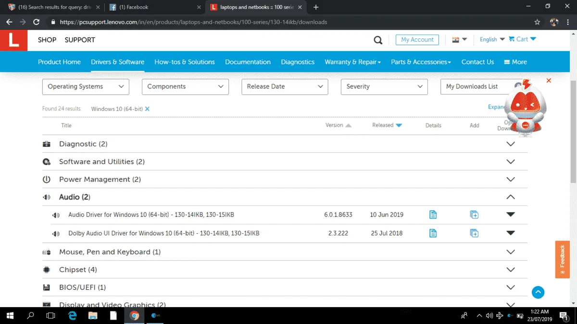Click the page vertical scrollbar

(573, 131)
